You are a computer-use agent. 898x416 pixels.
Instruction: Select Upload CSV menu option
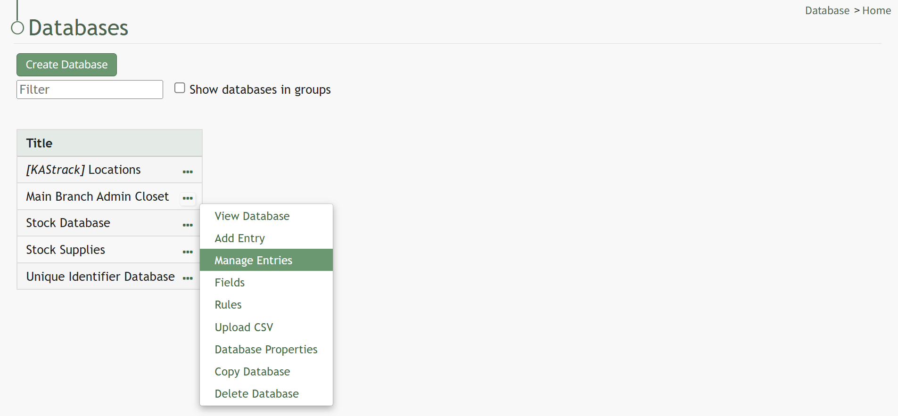click(266, 327)
